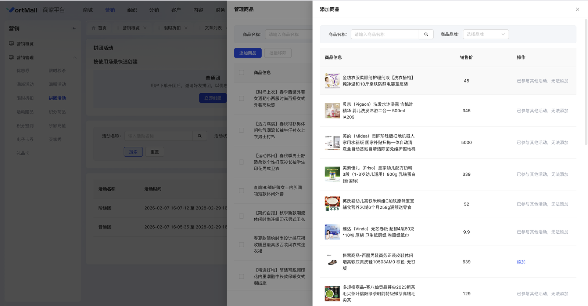Click search icon in add product drawer
Screen dimensions: 588x306
(426, 34)
